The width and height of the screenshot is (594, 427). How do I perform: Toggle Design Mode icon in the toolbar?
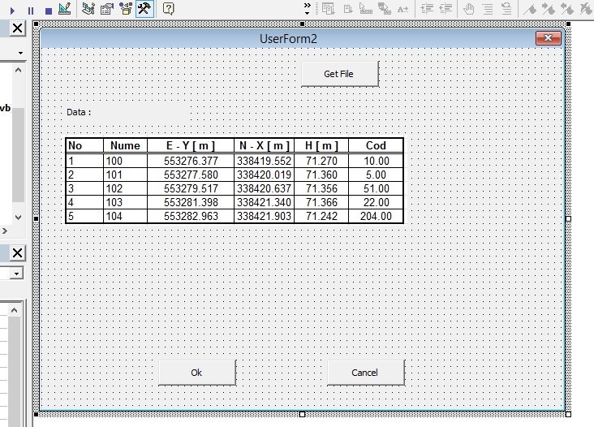point(65,9)
